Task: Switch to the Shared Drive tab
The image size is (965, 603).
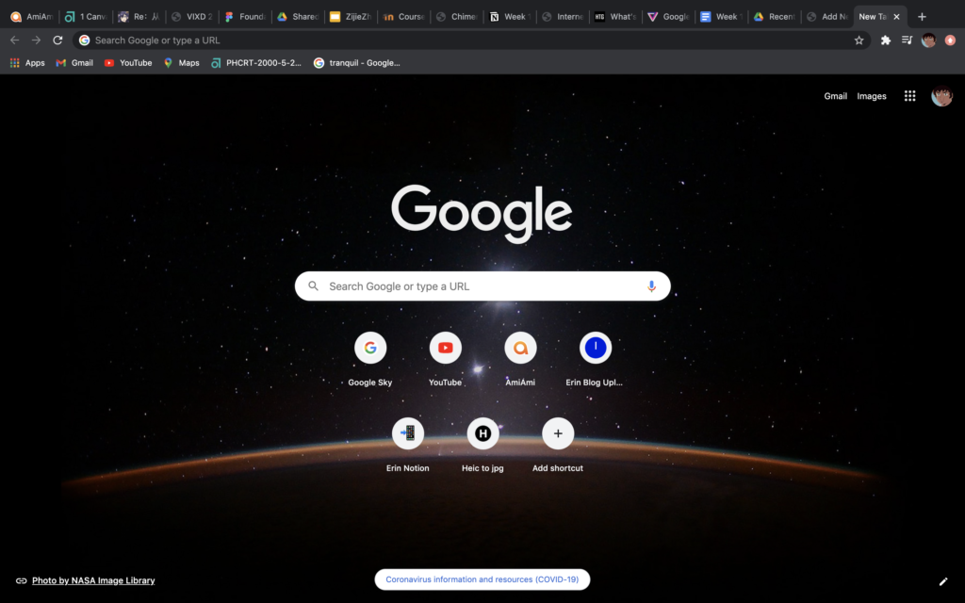Action: pos(298,17)
